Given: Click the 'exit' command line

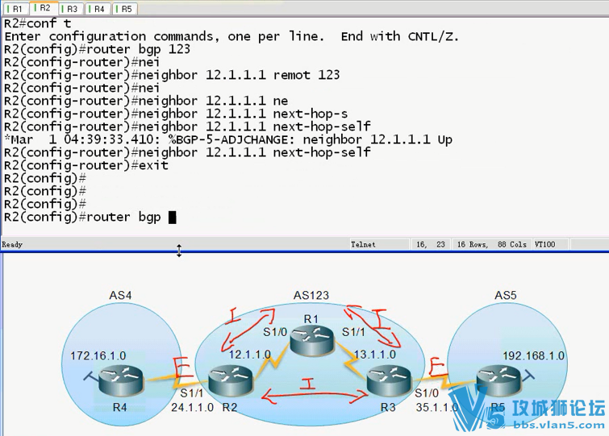Looking at the screenshot, I should (x=86, y=165).
